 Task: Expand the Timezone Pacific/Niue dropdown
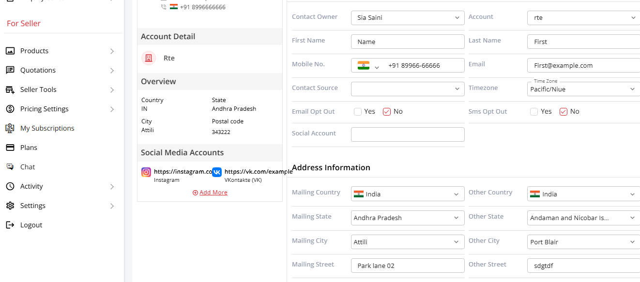[x=583, y=89]
